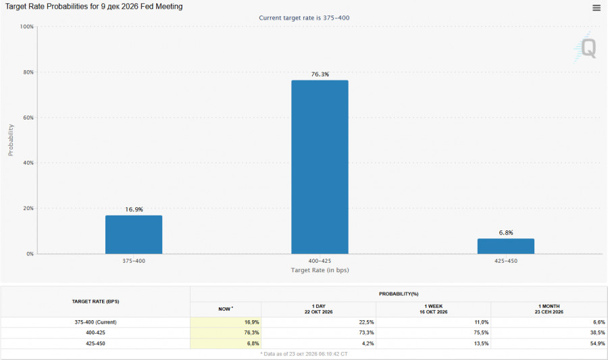Click the 6.8% bar data label
The width and height of the screenshot is (608, 360).
(x=505, y=232)
